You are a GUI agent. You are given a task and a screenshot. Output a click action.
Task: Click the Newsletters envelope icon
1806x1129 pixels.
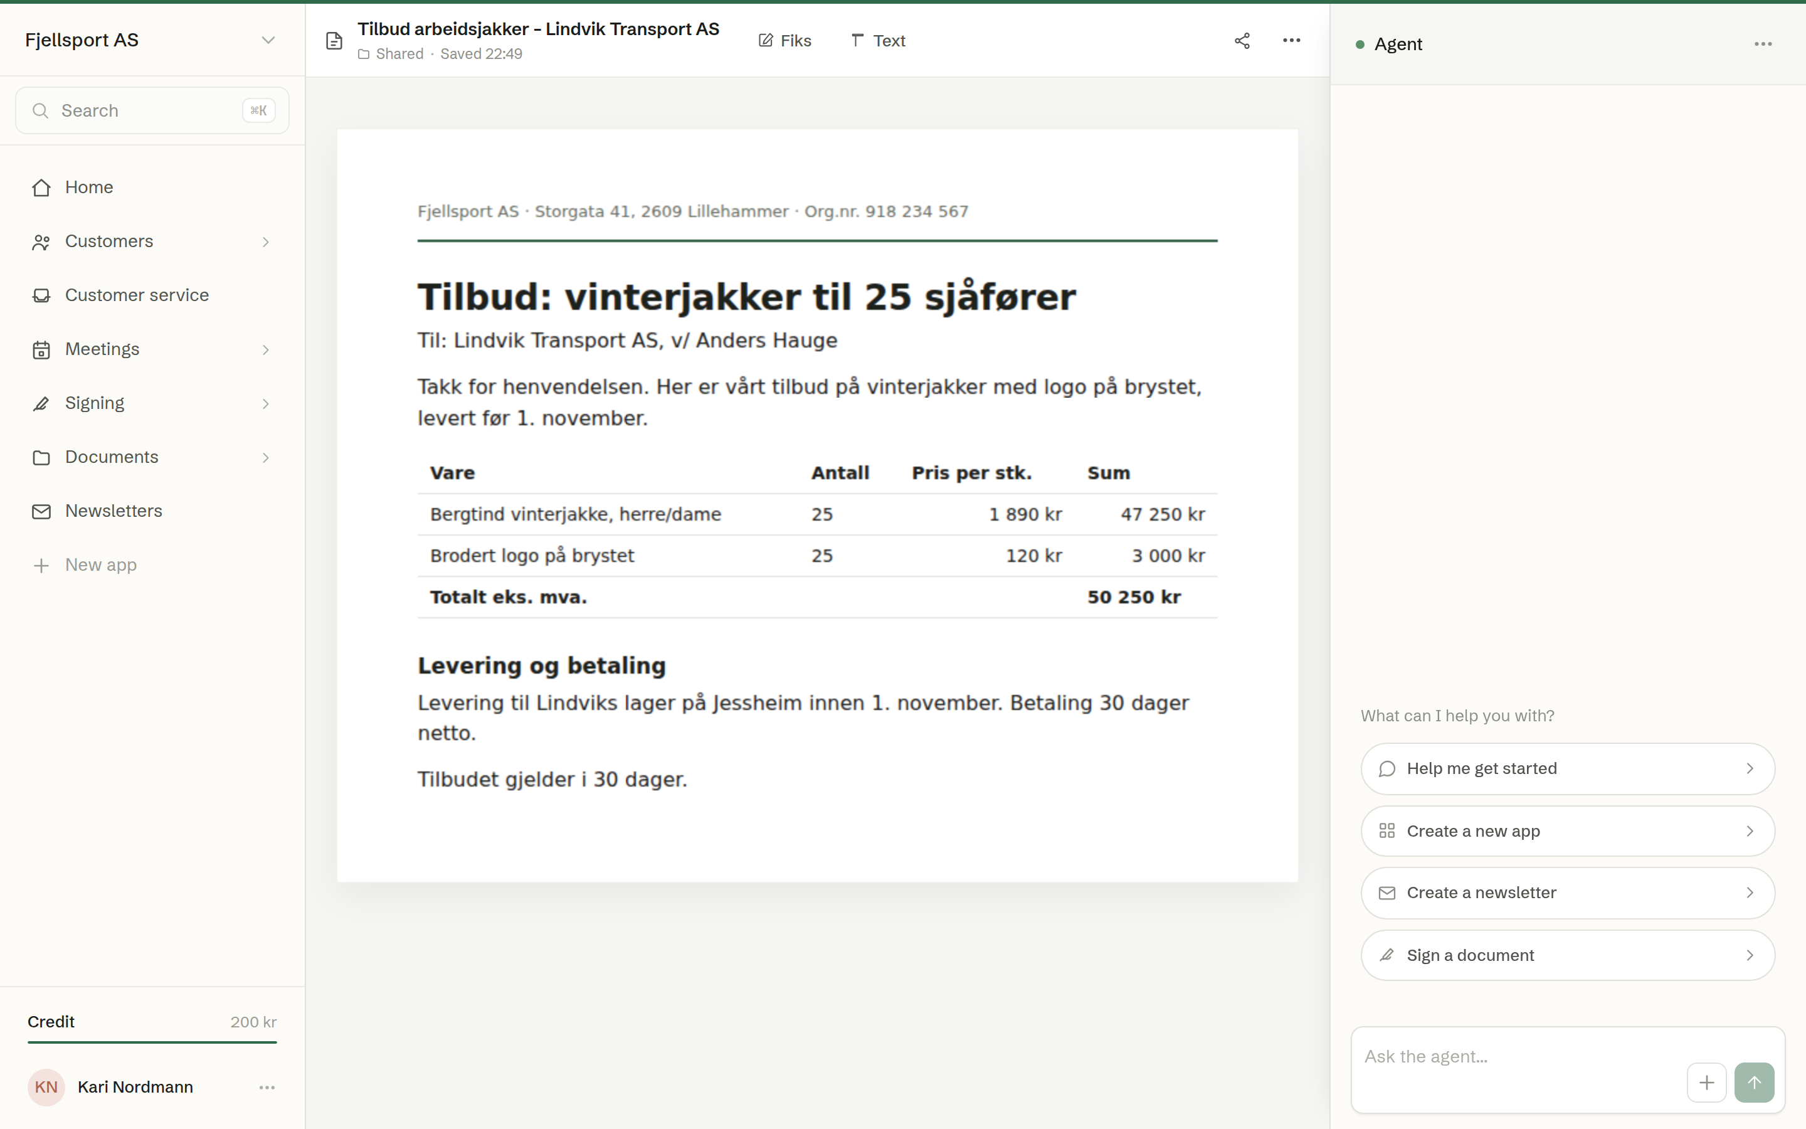pyautogui.click(x=41, y=511)
